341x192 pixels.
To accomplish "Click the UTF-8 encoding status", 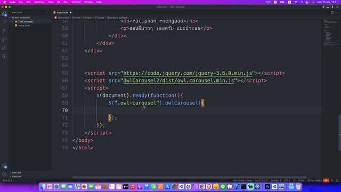I will (287, 180).
